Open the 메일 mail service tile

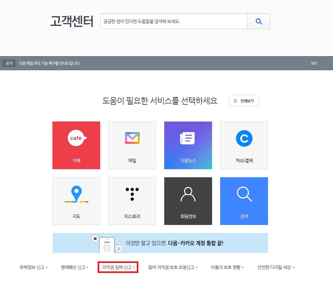(x=132, y=145)
